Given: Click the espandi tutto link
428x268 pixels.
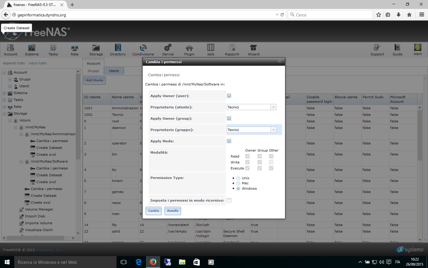Looking at the screenshot, I should [14, 63].
